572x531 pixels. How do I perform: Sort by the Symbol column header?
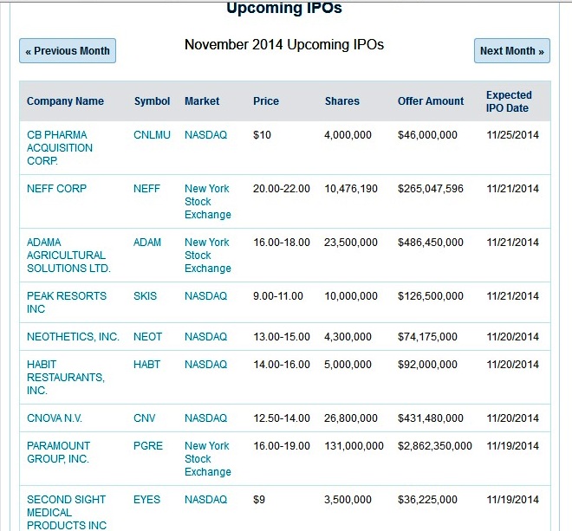pos(153,101)
